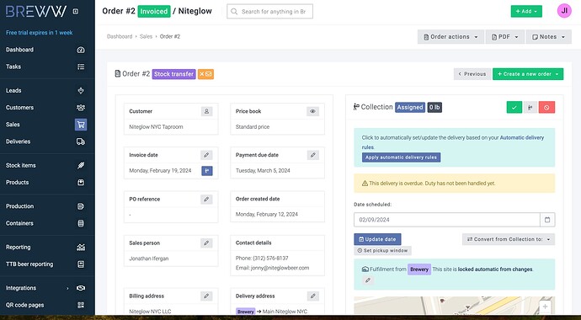Click the Tasks checklist icon
Screen dimensions: 581x320
(x=81, y=67)
